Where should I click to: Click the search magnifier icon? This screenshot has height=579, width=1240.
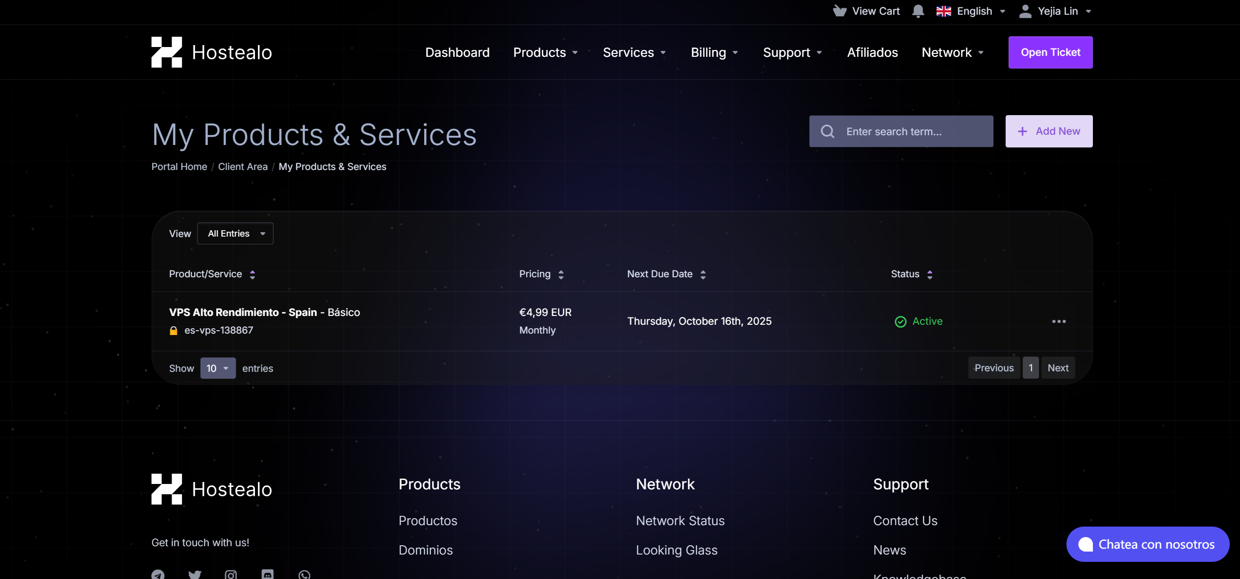point(828,131)
